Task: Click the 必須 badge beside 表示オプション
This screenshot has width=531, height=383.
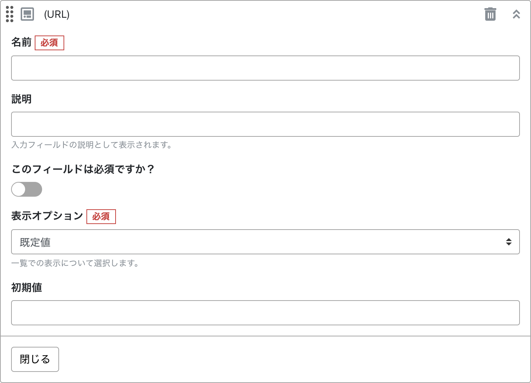Action: coord(101,217)
